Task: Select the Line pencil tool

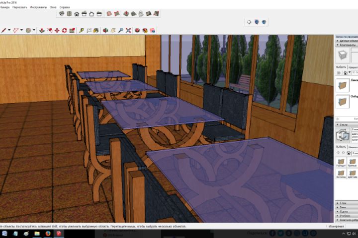Action: [3, 30]
